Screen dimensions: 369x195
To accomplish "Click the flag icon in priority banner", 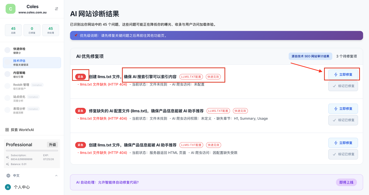I will click(76, 35).
